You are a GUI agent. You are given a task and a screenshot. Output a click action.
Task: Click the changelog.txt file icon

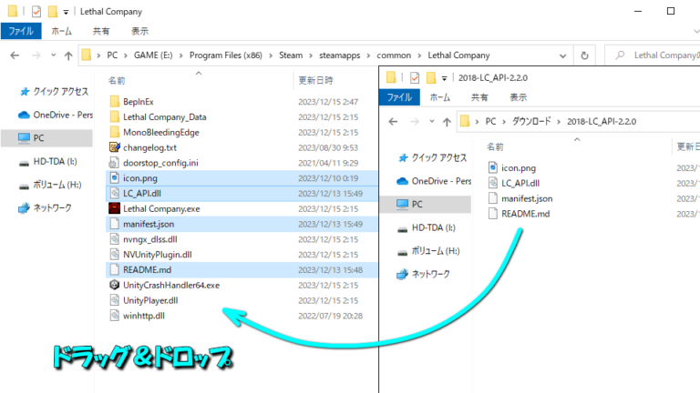(x=115, y=147)
